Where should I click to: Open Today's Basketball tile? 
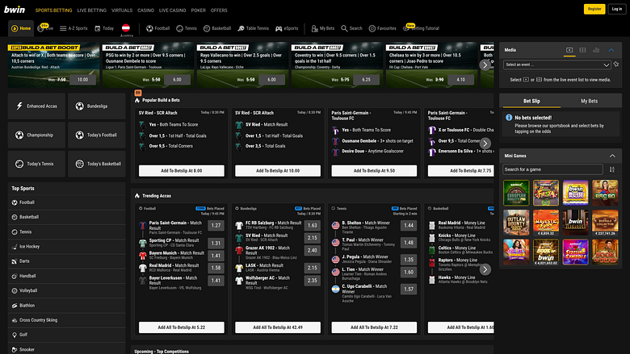point(97,164)
